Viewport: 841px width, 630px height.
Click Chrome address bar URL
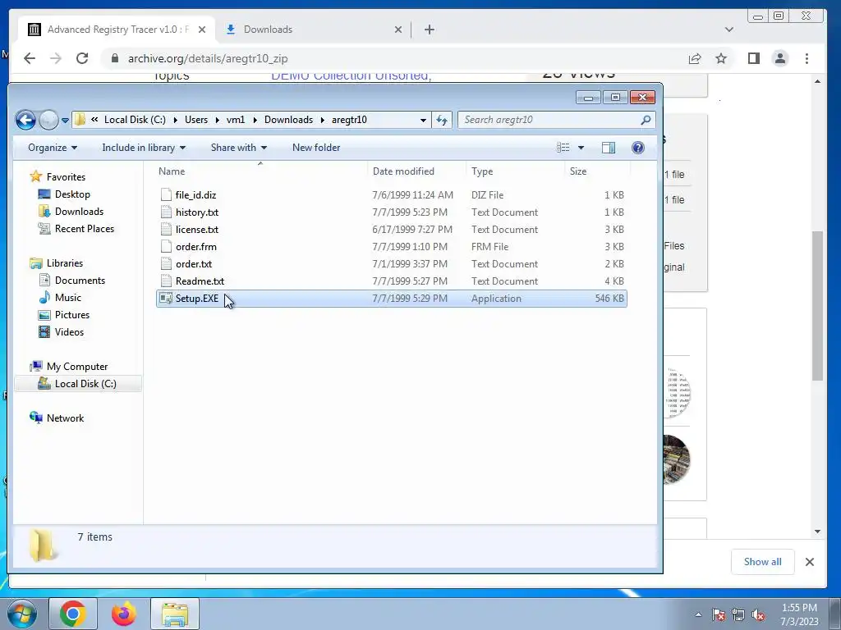[x=208, y=58]
